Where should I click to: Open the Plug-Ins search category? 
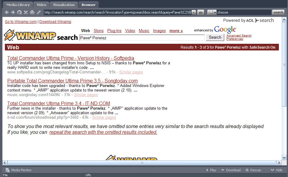[114, 31]
